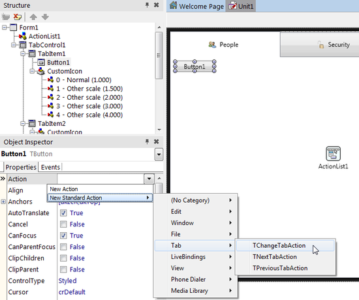Click Button1 on the form designer

point(195,67)
